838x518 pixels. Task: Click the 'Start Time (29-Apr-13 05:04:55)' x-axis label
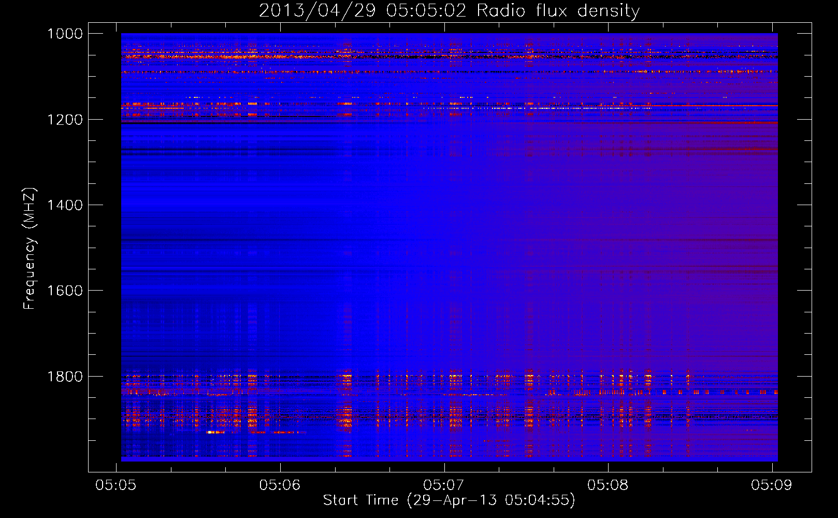(449, 500)
